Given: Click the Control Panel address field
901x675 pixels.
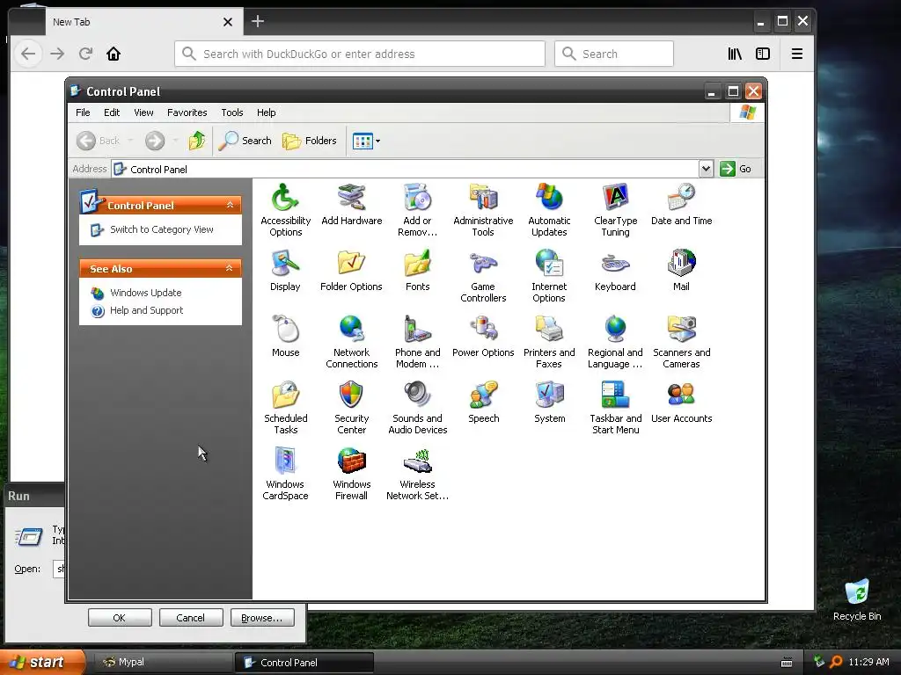Looking at the screenshot, I should tap(405, 169).
